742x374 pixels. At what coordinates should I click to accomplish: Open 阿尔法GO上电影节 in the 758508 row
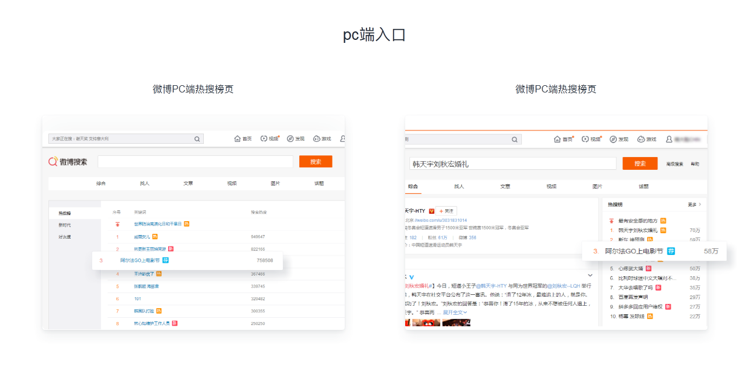tap(140, 260)
